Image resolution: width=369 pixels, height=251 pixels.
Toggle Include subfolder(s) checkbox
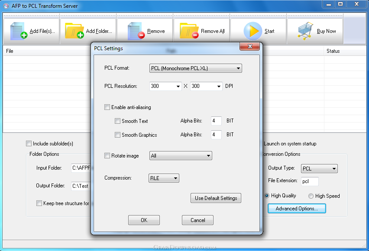click(x=29, y=144)
